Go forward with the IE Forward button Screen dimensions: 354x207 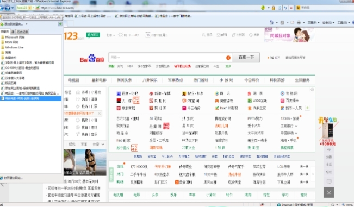pyautogui.click(x=8, y=8)
